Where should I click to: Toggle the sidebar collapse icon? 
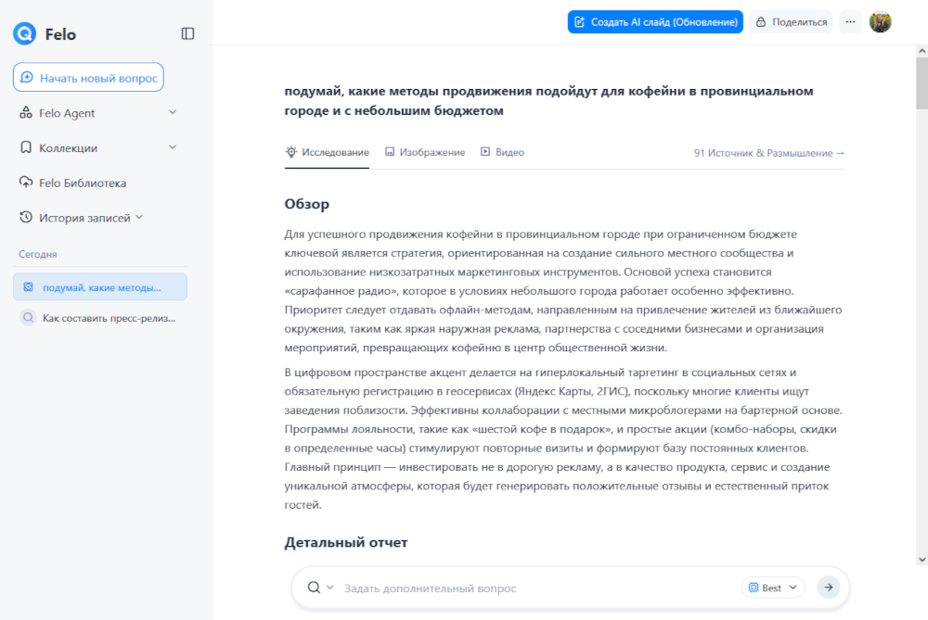point(187,34)
